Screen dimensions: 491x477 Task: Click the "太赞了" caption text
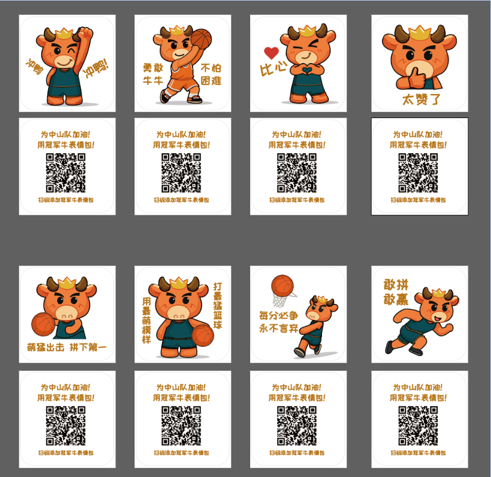click(421, 99)
